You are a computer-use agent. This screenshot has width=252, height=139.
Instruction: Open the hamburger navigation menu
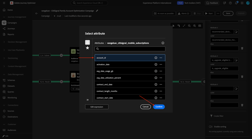pos(4,3)
